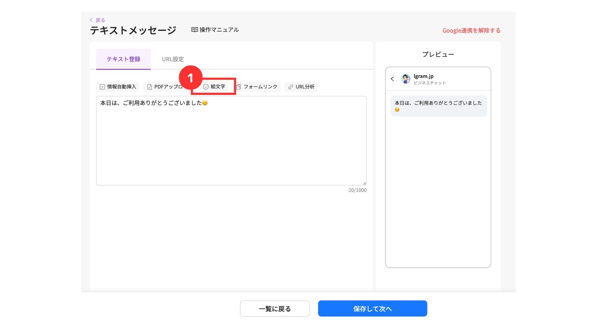
Task: Grab the text area resize handle
Action: (x=364, y=183)
